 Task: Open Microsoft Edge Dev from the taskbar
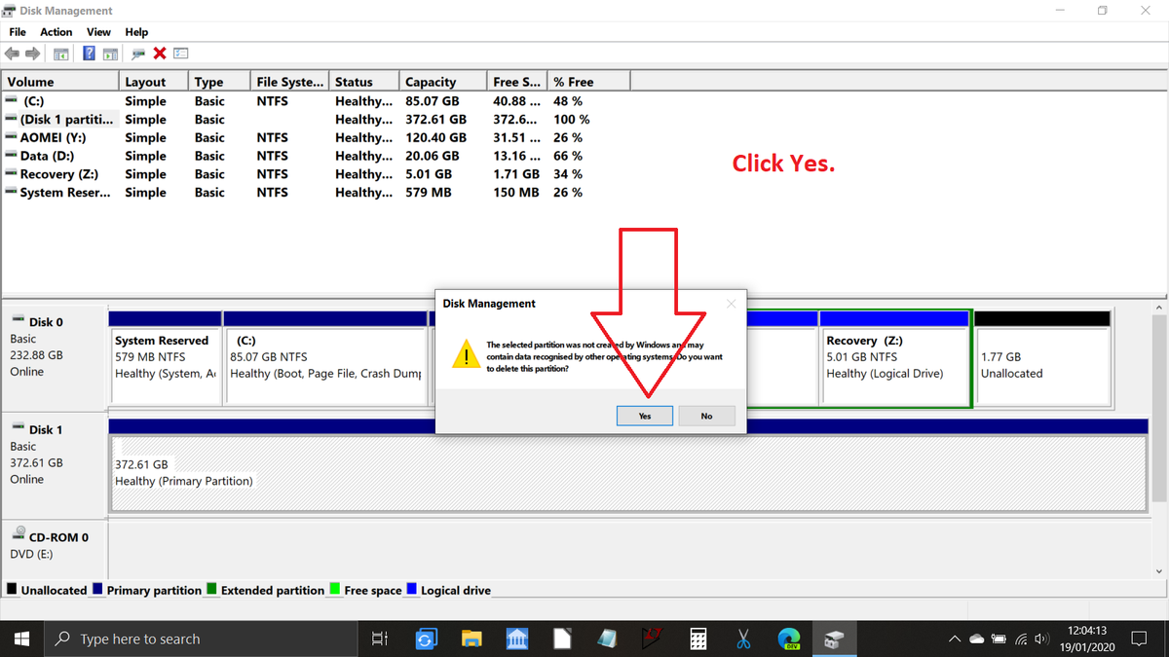789,639
